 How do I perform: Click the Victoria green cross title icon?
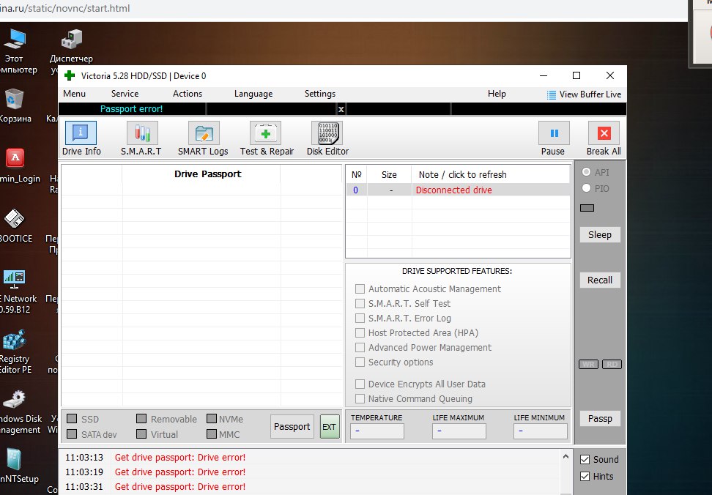[70, 75]
